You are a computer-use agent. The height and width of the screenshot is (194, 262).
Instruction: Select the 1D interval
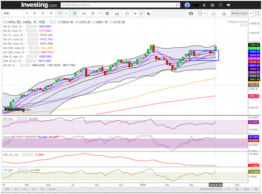click(x=43, y=14)
